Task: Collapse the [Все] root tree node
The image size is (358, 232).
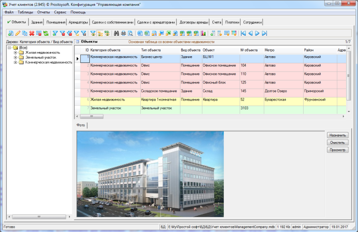Action: pos(9,48)
